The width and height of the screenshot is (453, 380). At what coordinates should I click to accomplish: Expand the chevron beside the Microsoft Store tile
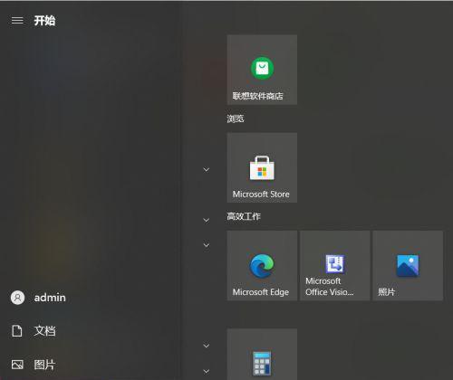(x=207, y=169)
